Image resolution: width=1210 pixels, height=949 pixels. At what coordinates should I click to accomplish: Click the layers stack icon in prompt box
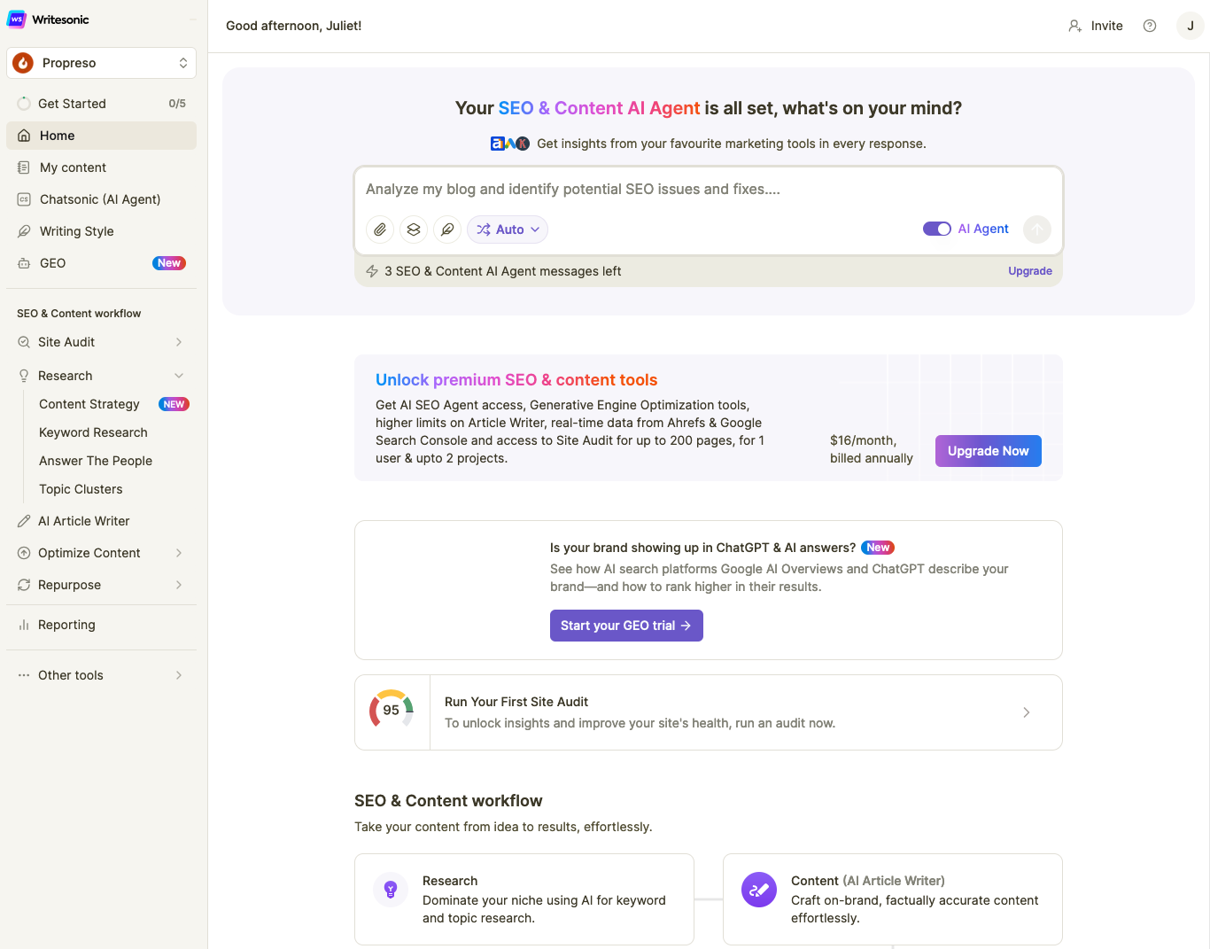click(414, 229)
